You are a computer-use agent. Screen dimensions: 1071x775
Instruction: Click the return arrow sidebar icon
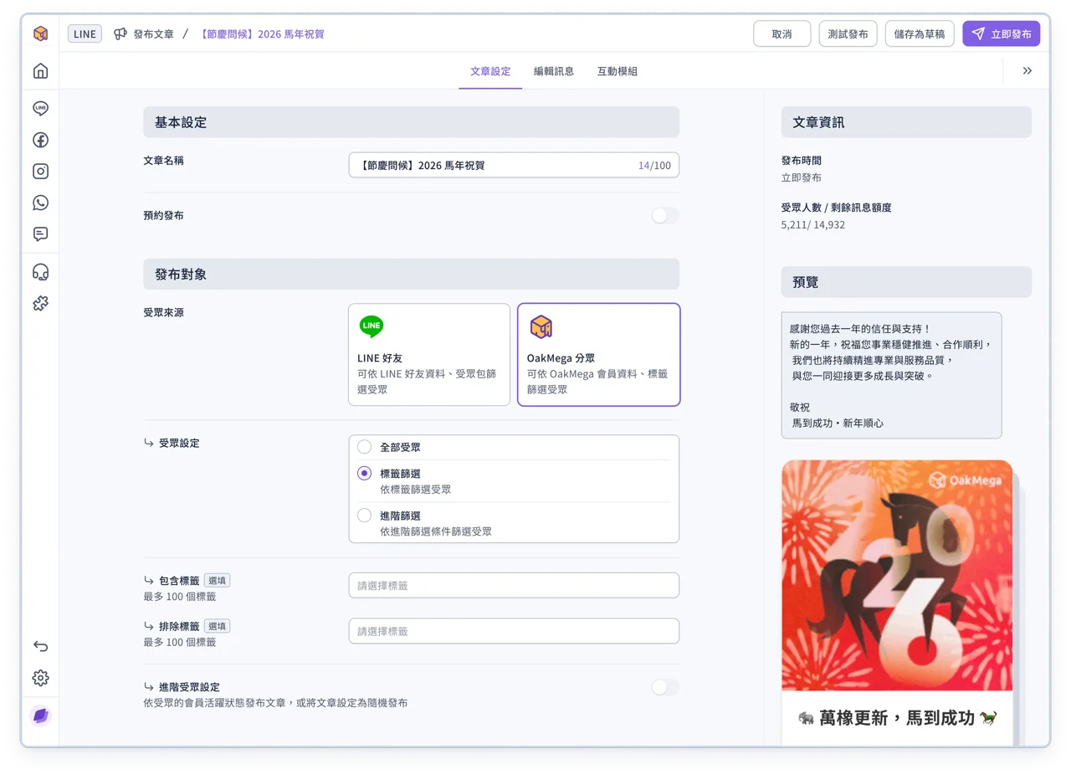40,646
